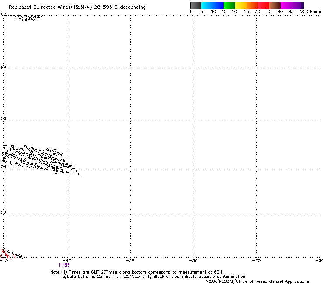Click the coastline outline near 60N
This screenshot has height=284, width=323.
tap(26, 17)
